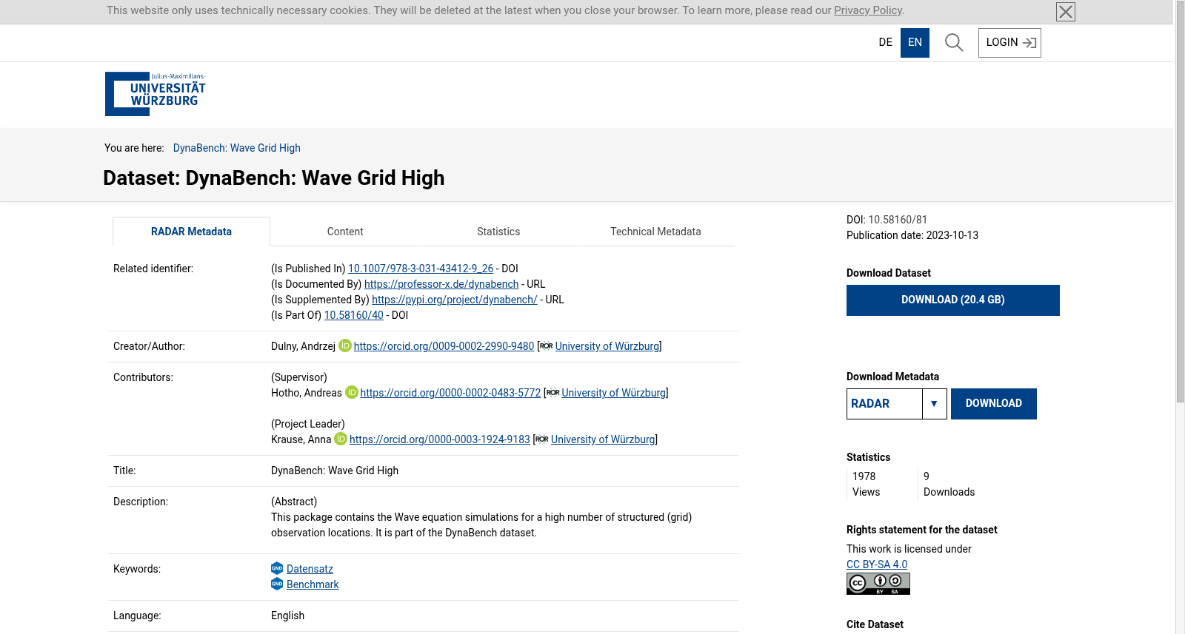Viewport: 1185px width, 634px height.
Task: Open the RADAR metadata format dropdown
Action: click(x=897, y=404)
